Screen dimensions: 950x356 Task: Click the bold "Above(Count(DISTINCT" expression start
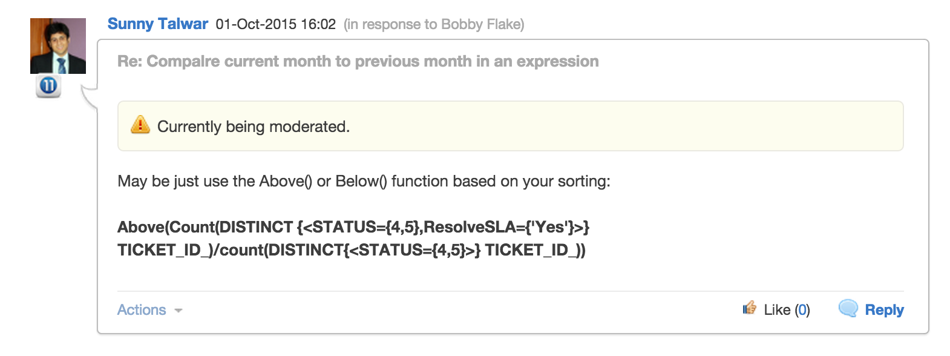pos(205,227)
